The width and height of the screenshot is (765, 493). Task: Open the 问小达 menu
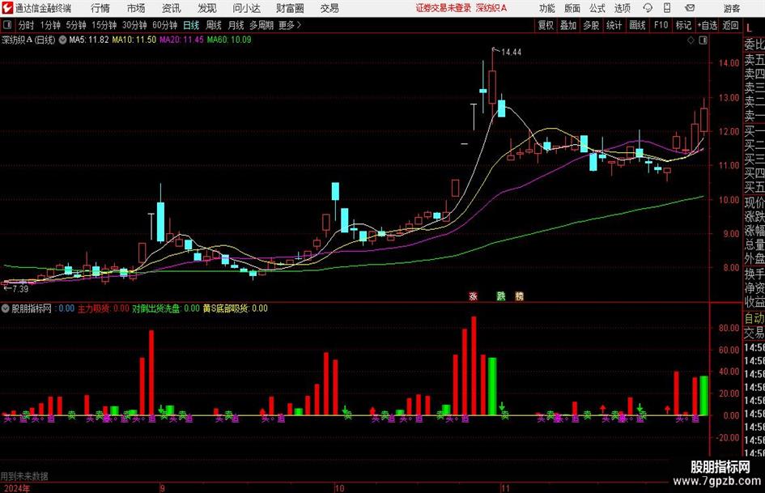pos(246,8)
